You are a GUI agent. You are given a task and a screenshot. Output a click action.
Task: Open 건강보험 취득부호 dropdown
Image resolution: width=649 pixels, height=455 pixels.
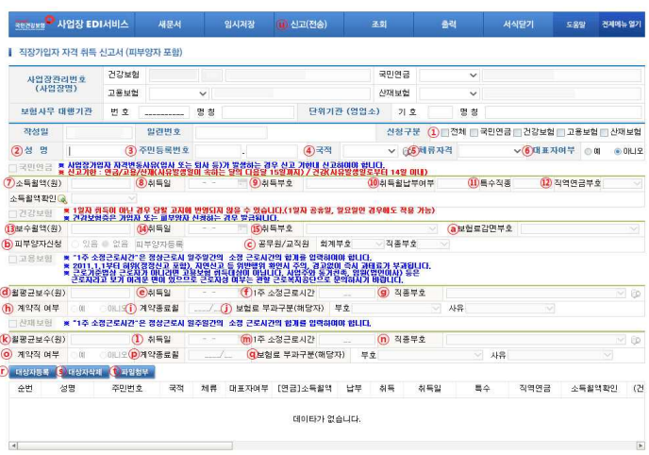[x=372, y=228]
